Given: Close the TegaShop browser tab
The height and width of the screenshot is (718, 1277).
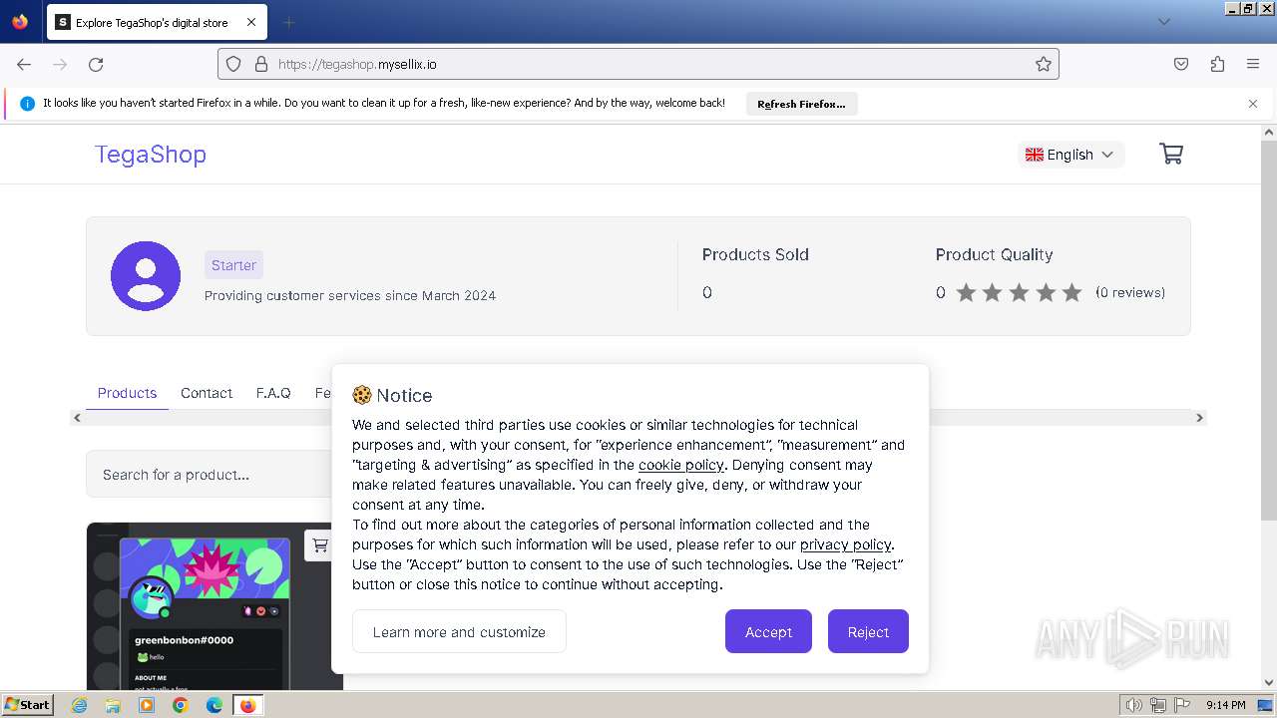Looking at the screenshot, I should [x=250, y=22].
